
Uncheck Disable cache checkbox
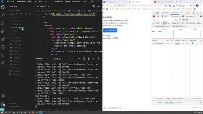point(183,16)
